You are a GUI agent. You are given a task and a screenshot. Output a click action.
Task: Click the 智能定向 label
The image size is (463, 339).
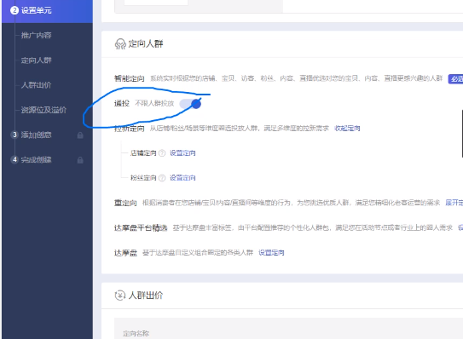pos(130,78)
